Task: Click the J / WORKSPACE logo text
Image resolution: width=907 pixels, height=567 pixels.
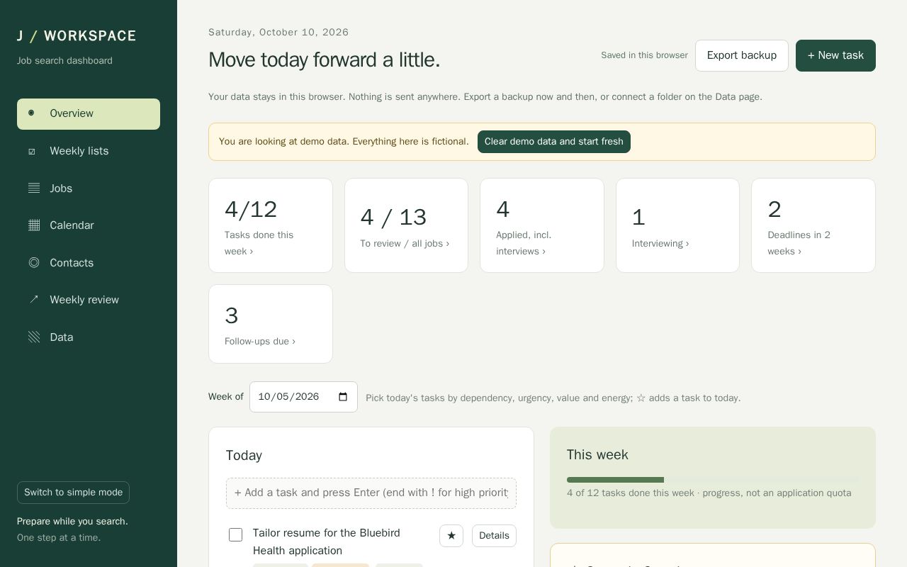Action: 77,36
